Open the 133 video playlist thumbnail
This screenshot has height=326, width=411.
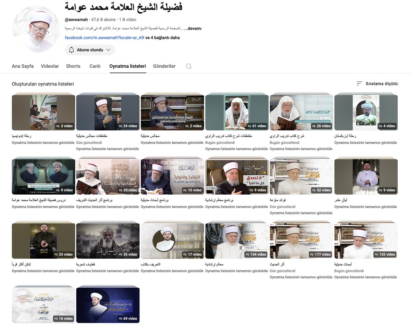tap(366, 241)
